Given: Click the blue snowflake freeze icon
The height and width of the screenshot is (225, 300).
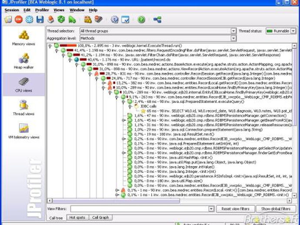Looking at the screenshot, I should (29, 19).
